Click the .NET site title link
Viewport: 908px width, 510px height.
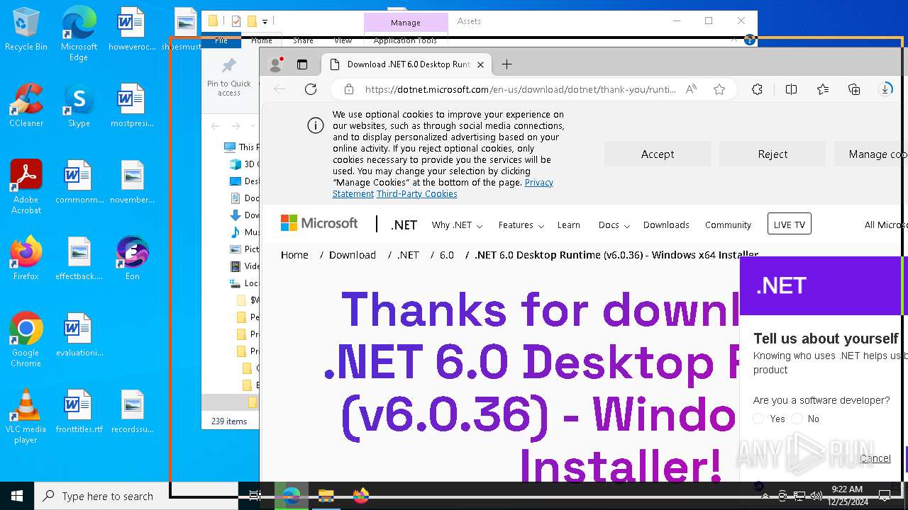(404, 225)
